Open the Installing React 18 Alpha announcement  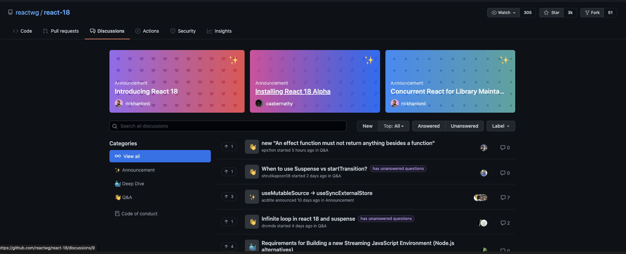point(293,91)
